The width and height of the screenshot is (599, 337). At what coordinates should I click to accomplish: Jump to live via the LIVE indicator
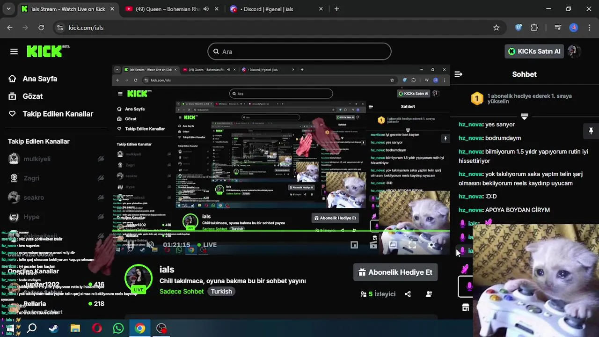207,245
